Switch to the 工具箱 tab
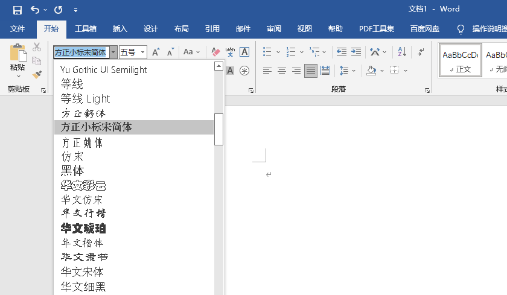507x295 pixels. 86,29
